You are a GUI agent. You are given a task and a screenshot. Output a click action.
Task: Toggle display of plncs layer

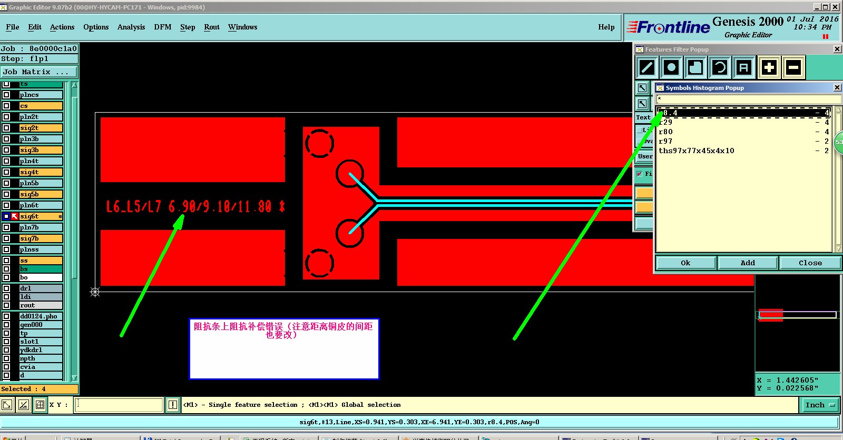[x=6, y=95]
